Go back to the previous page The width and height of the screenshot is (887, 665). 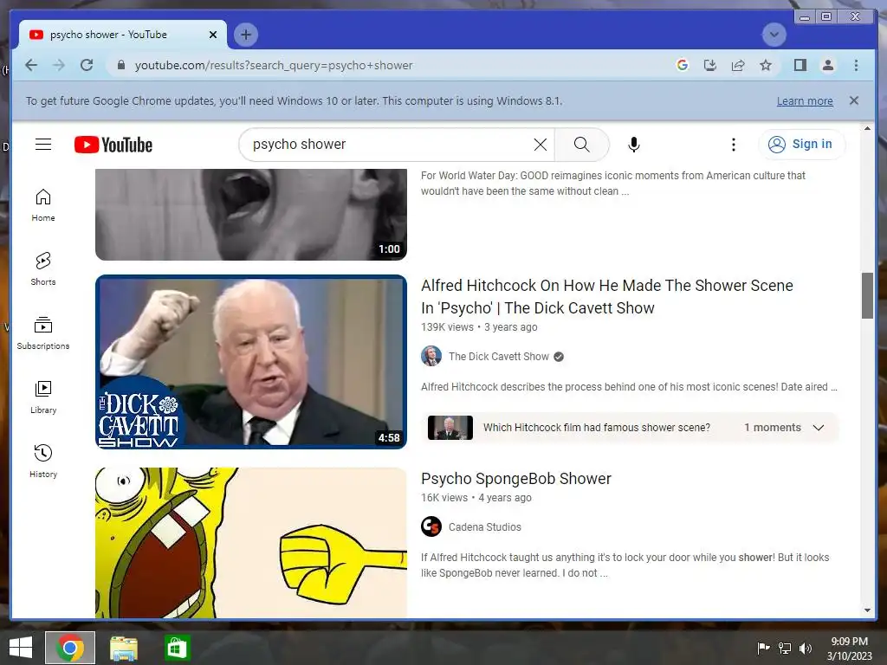31,65
